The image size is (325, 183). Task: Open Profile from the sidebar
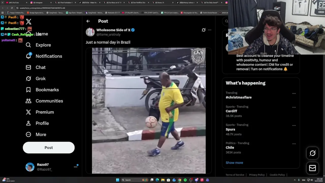tap(37, 123)
